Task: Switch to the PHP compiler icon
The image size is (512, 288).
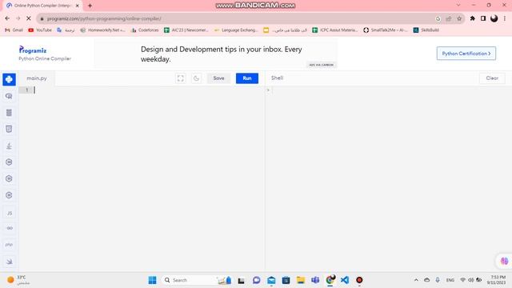Action: 9,245
